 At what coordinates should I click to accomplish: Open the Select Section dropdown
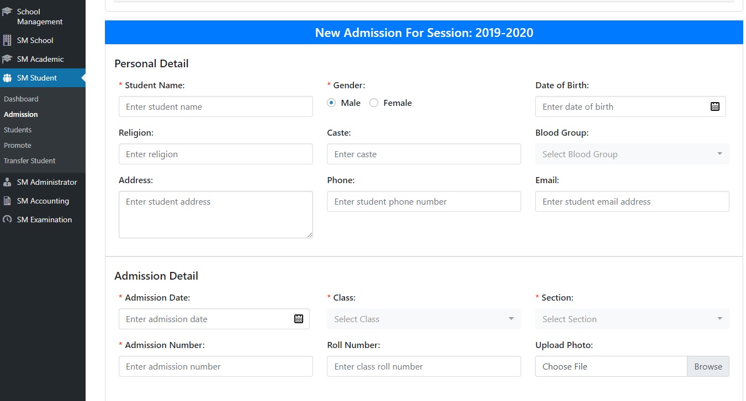pyautogui.click(x=631, y=319)
